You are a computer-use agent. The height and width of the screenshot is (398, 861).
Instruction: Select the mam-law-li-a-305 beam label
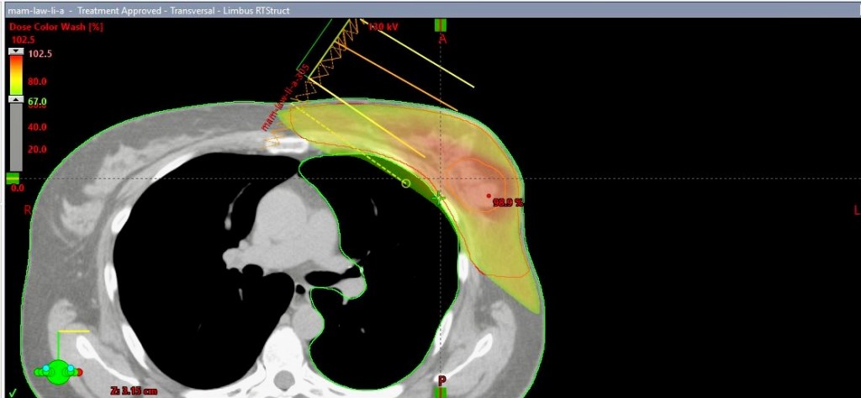pos(288,97)
